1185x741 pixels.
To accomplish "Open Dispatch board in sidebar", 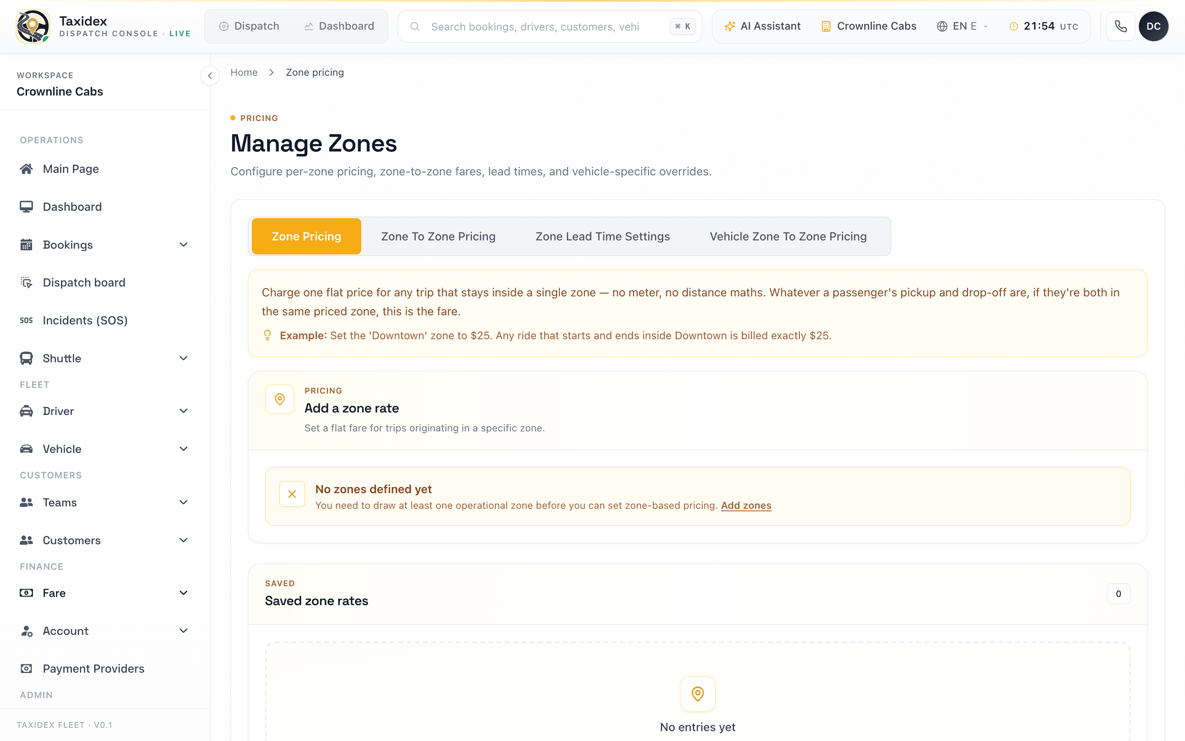I will [x=104, y=282].
